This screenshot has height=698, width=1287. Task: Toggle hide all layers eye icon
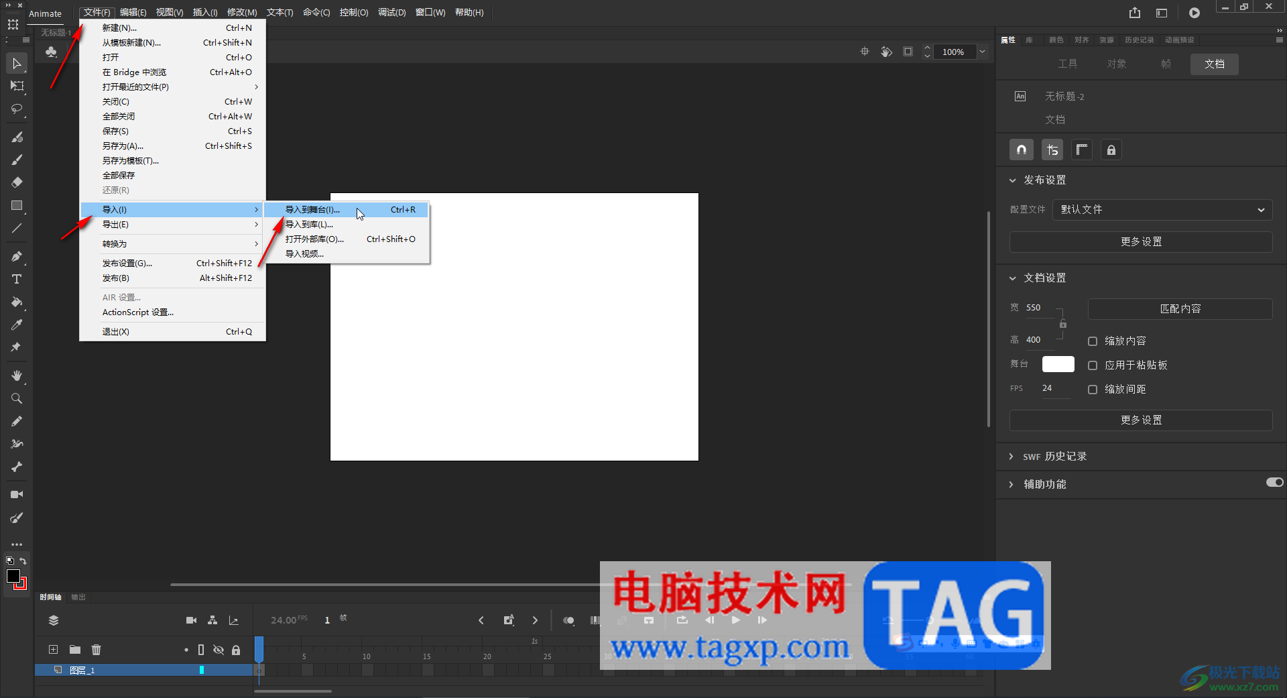point(219,650)
